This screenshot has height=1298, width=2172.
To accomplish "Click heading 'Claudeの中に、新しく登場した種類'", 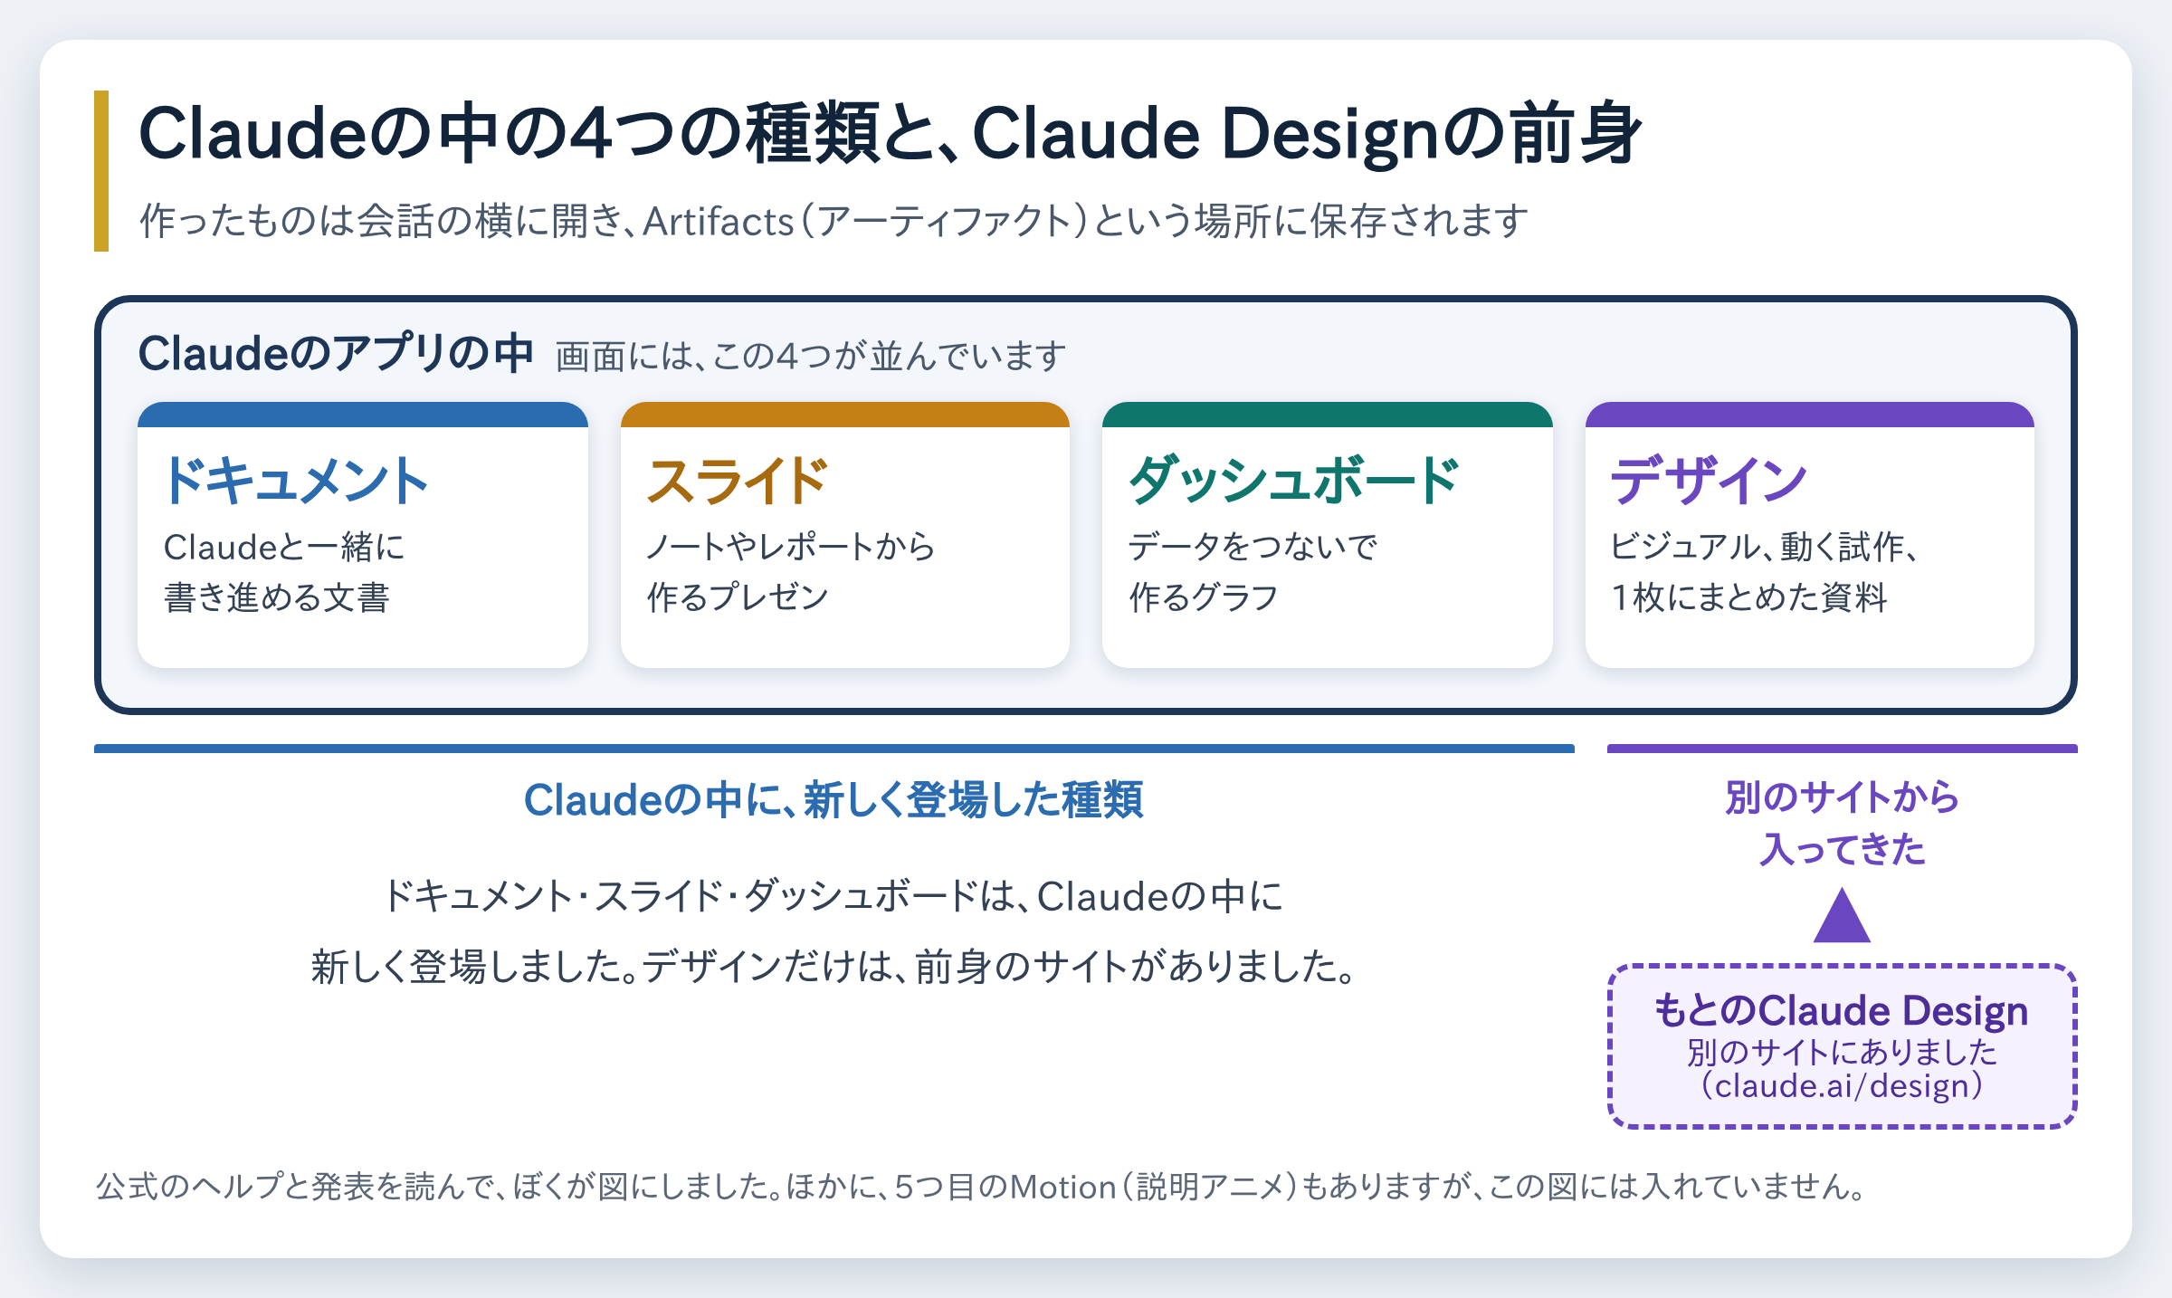I will [x=834, y=800].
